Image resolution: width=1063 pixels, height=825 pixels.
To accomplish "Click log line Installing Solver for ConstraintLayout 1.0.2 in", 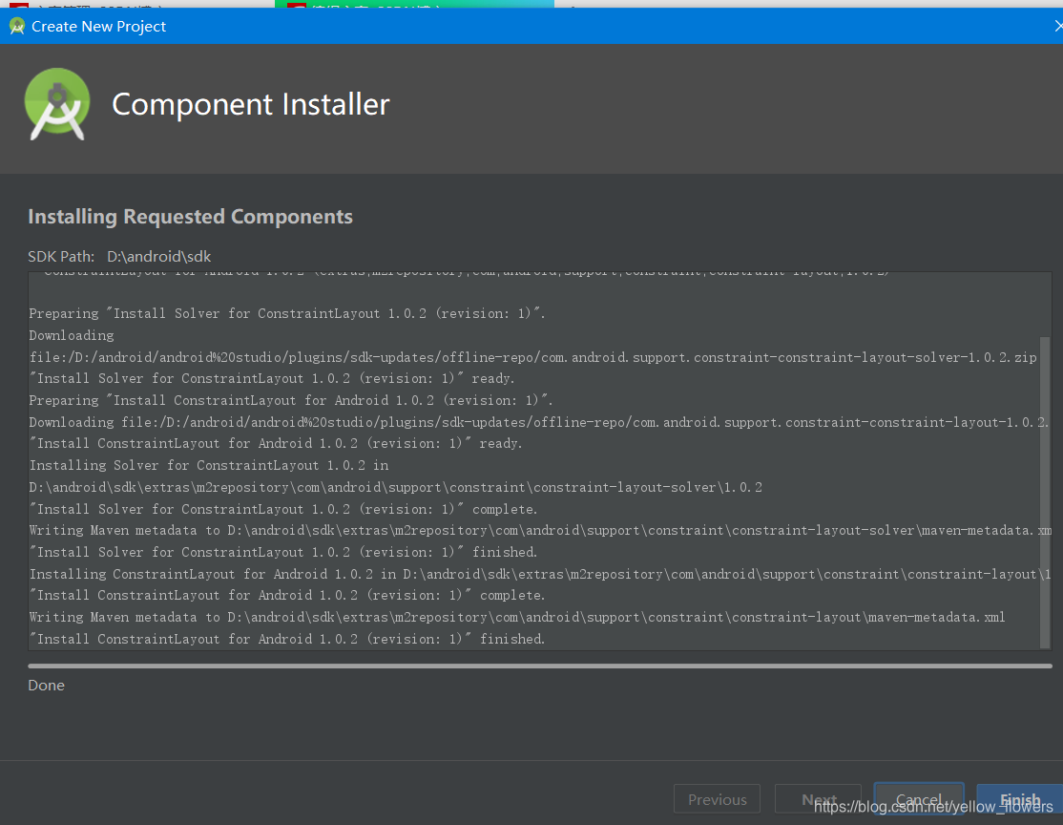I will (x=209, y=465).
